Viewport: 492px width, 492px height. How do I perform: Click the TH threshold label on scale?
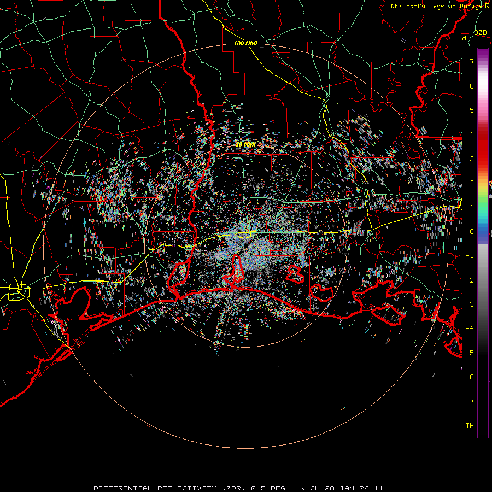click(470, 426)
